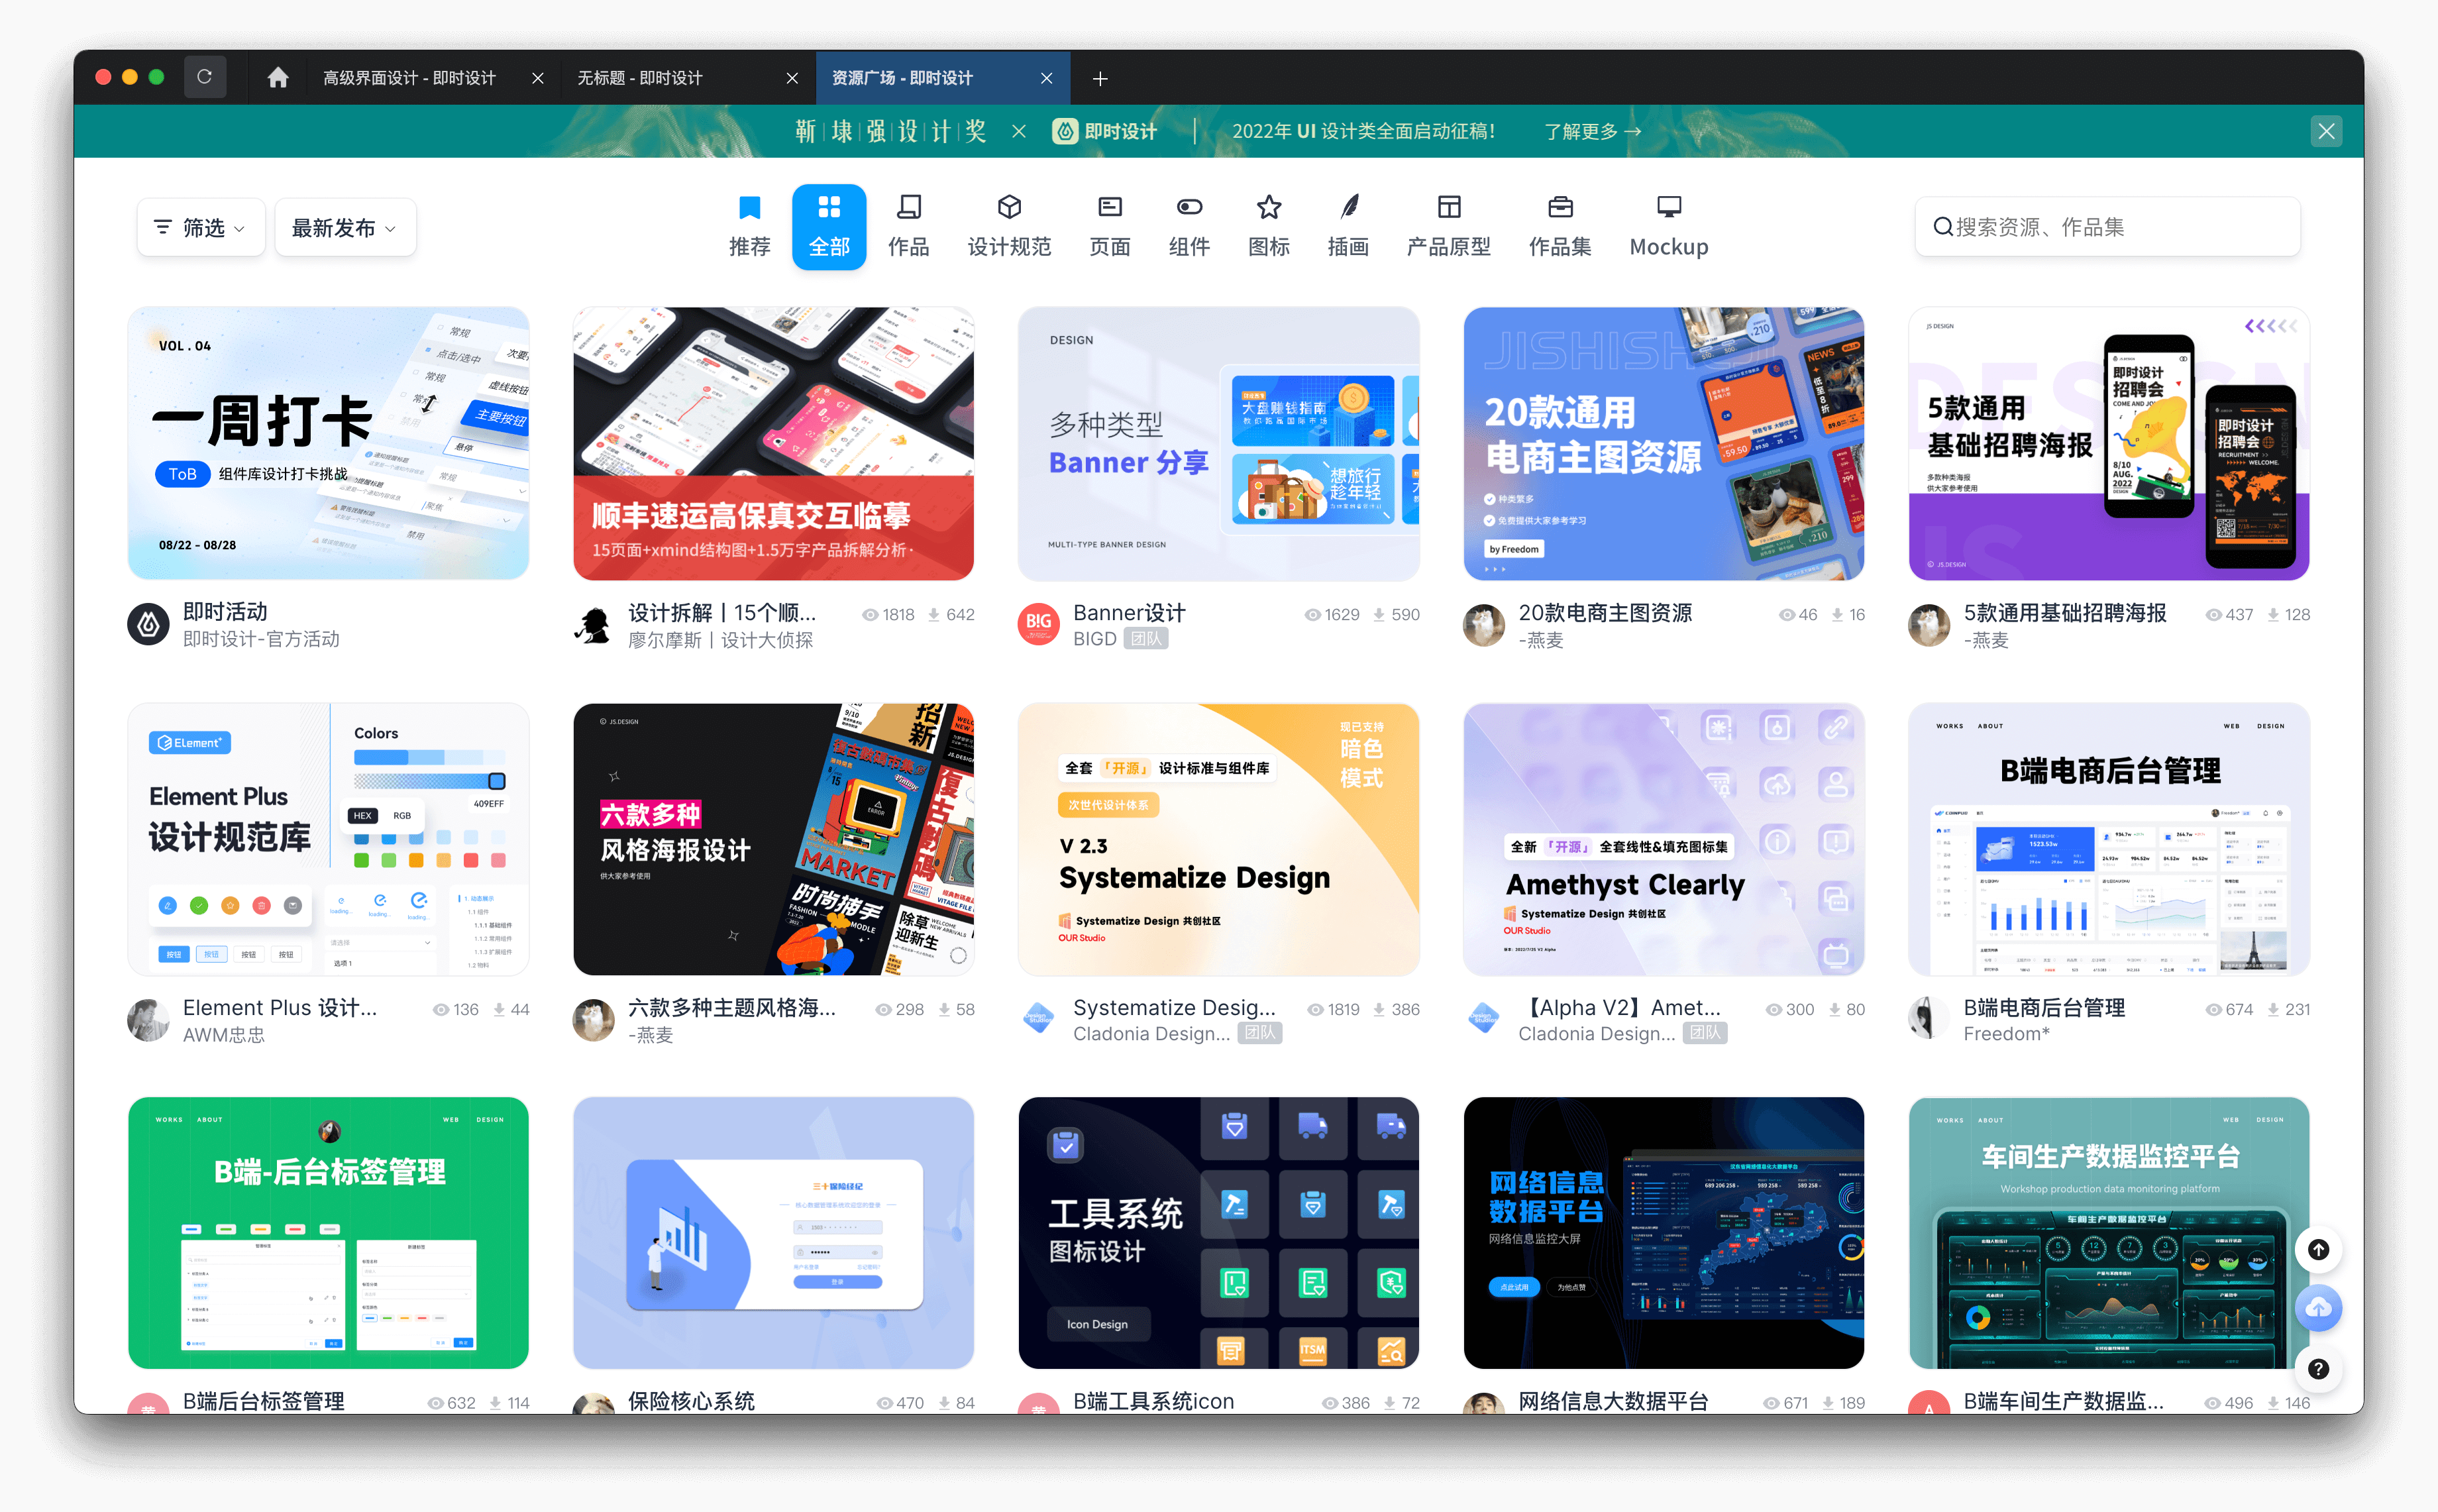2438x1512 pixels.
Task: Click the 了解更多 banner link
Action: click(x=1591, y=132)
